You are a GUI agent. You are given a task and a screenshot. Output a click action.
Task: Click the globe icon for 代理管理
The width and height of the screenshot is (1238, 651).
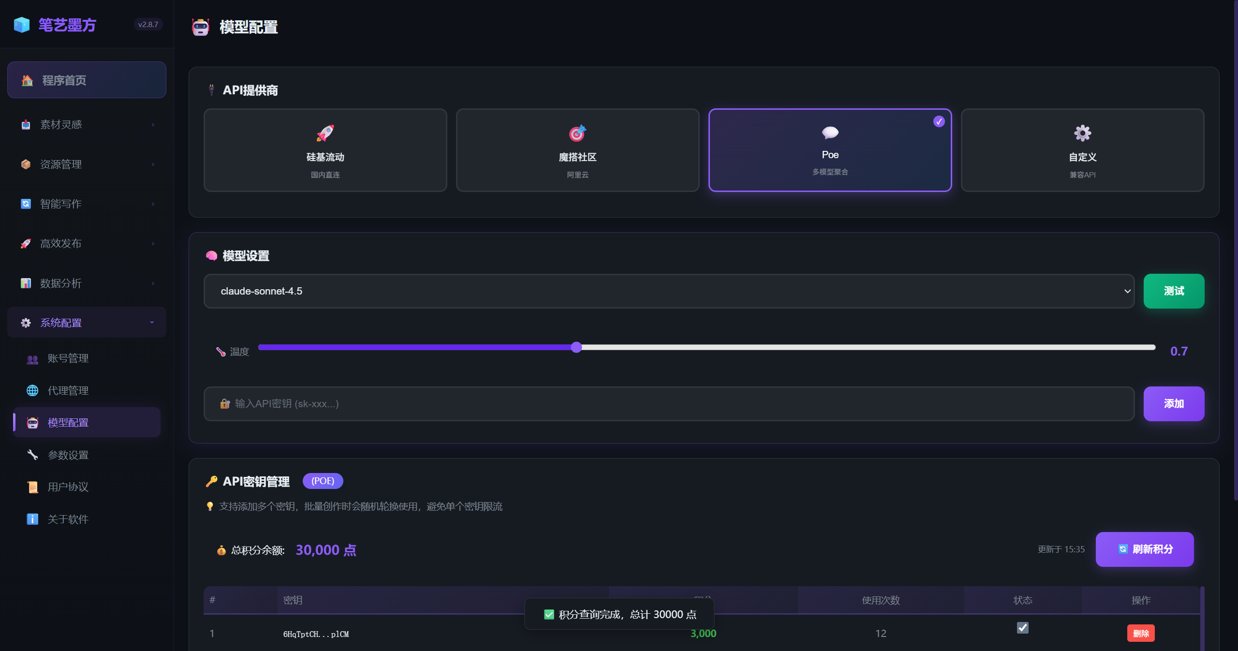click(32, 390)
